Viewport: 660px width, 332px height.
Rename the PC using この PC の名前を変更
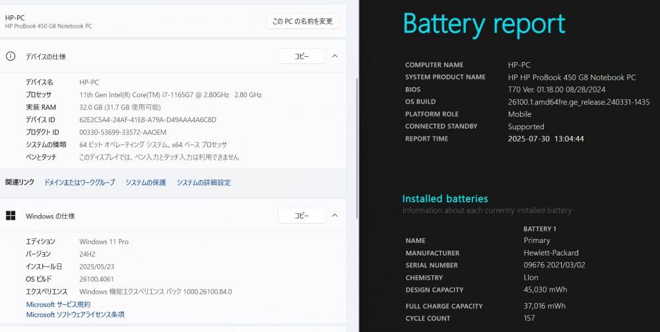[x=303, y=21]
